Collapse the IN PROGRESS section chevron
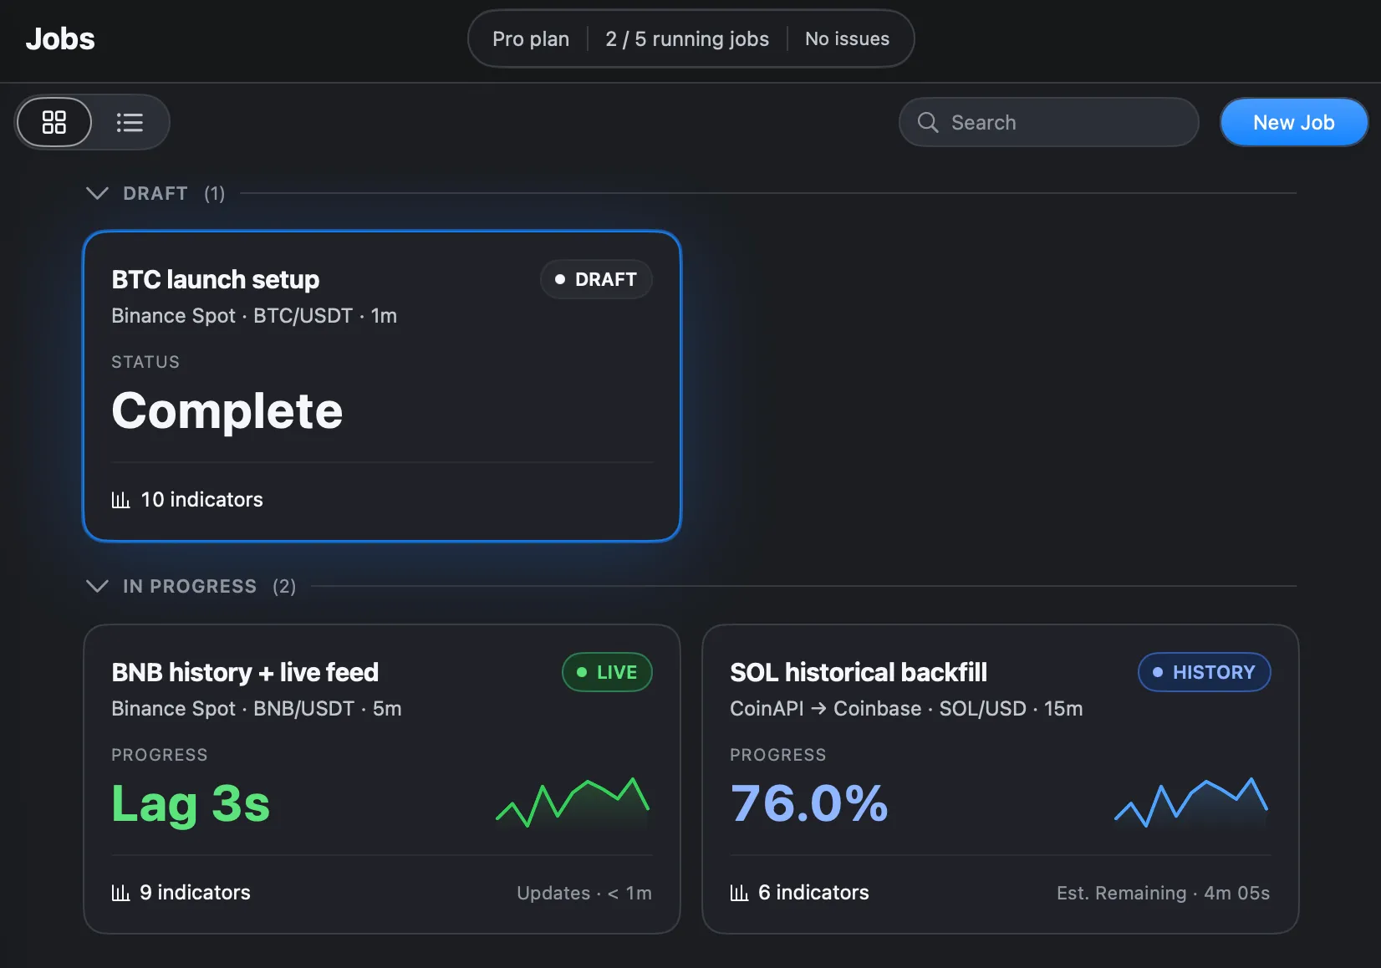The width and height of the screenshot is (1381, 968). point(97,586)
